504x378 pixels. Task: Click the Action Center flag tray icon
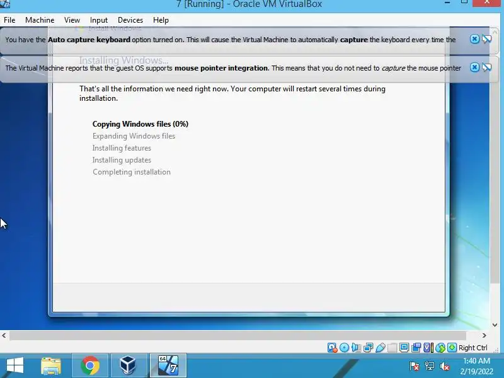pos(415,366)
